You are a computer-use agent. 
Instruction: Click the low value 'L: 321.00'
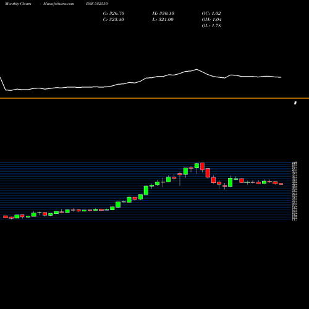(163, 20)
